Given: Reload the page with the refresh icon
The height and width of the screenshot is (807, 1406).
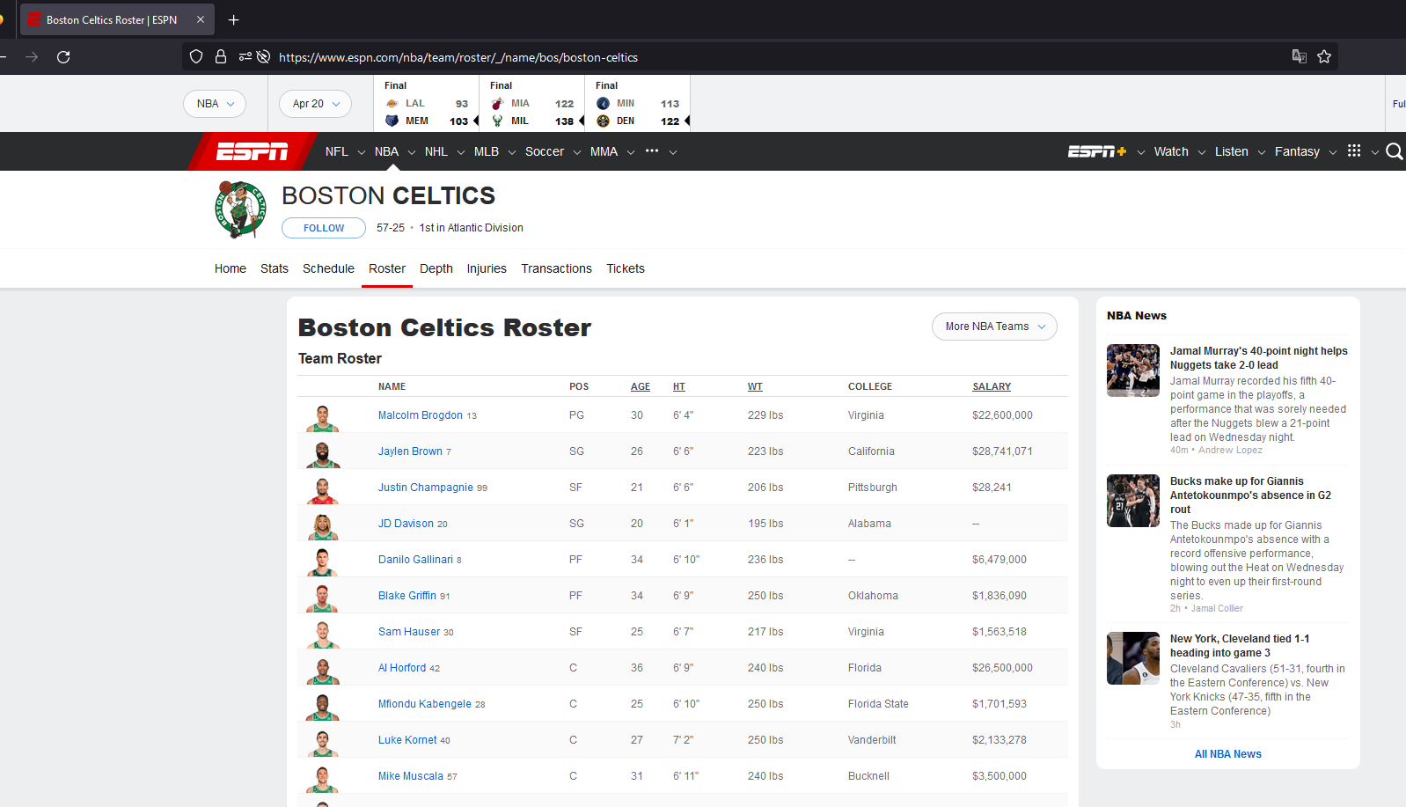Looking at the screenshot, I should pyautogui.click(x=63, y=57).
